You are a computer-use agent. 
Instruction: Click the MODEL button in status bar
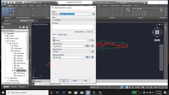coord(93,87)
